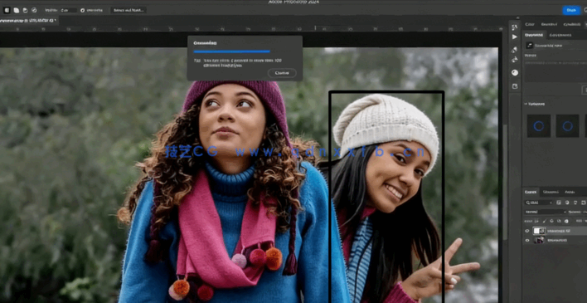
Task: Open the round circle icon in collapsed panel strip
Action: click(515, 73)
